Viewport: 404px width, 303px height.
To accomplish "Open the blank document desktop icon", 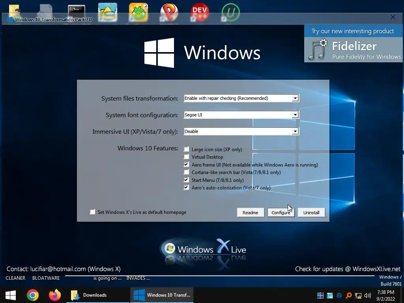I will 46,11.
